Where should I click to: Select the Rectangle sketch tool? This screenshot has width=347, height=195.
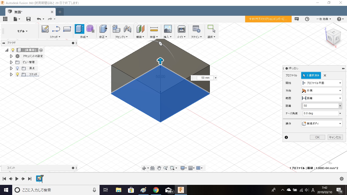(67, 29)
